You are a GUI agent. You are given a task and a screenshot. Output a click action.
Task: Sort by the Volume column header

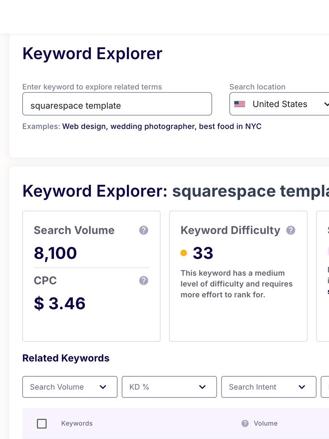point(266,423)
